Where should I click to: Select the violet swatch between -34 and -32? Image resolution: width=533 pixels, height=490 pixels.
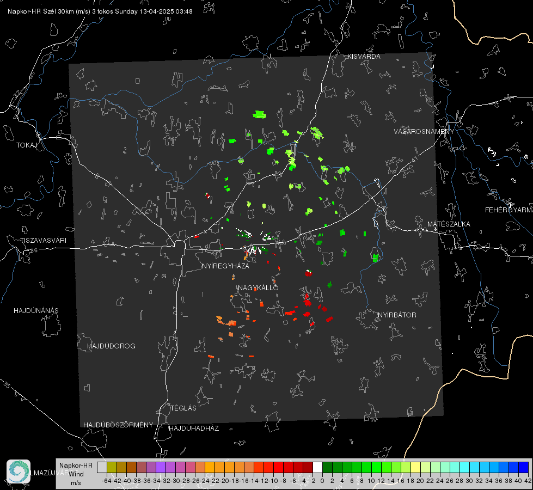tap(161, 467)
